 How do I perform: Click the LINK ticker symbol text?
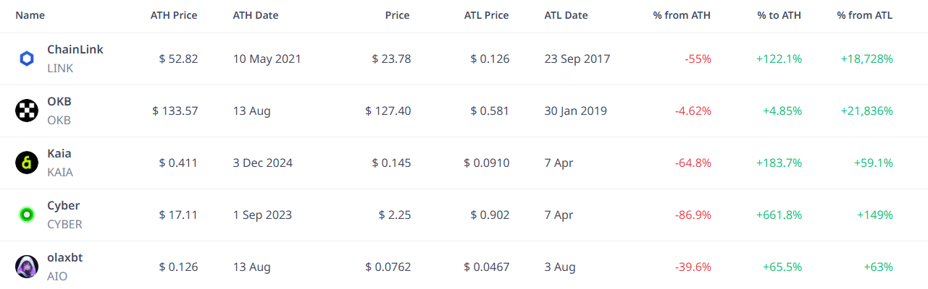[60, 69]
